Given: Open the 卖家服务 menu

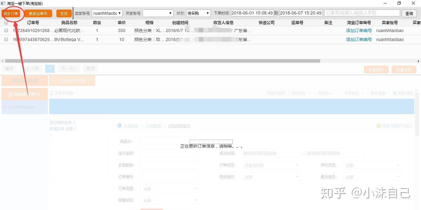Looking at the screenshot, I should coord(354,93).
